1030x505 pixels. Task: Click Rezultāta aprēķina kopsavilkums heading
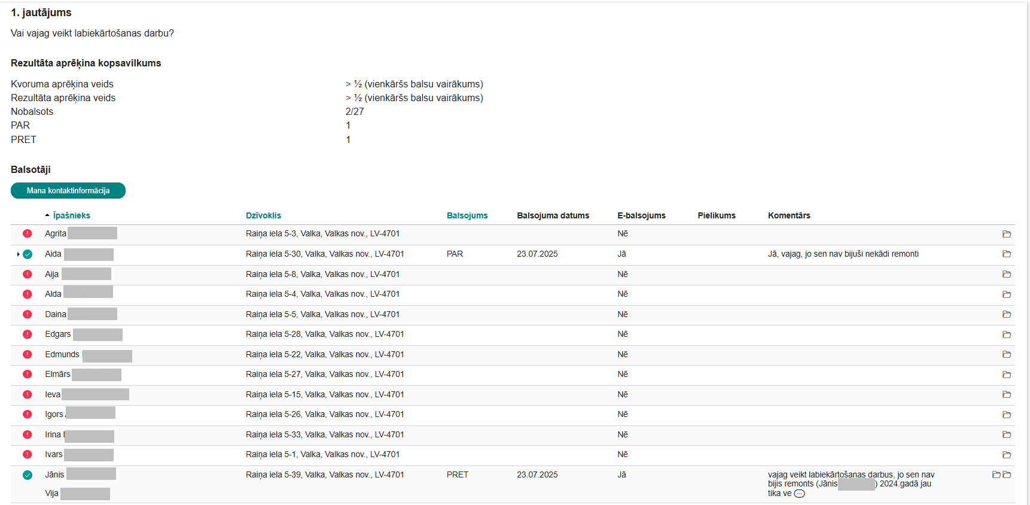click(86, 63)
